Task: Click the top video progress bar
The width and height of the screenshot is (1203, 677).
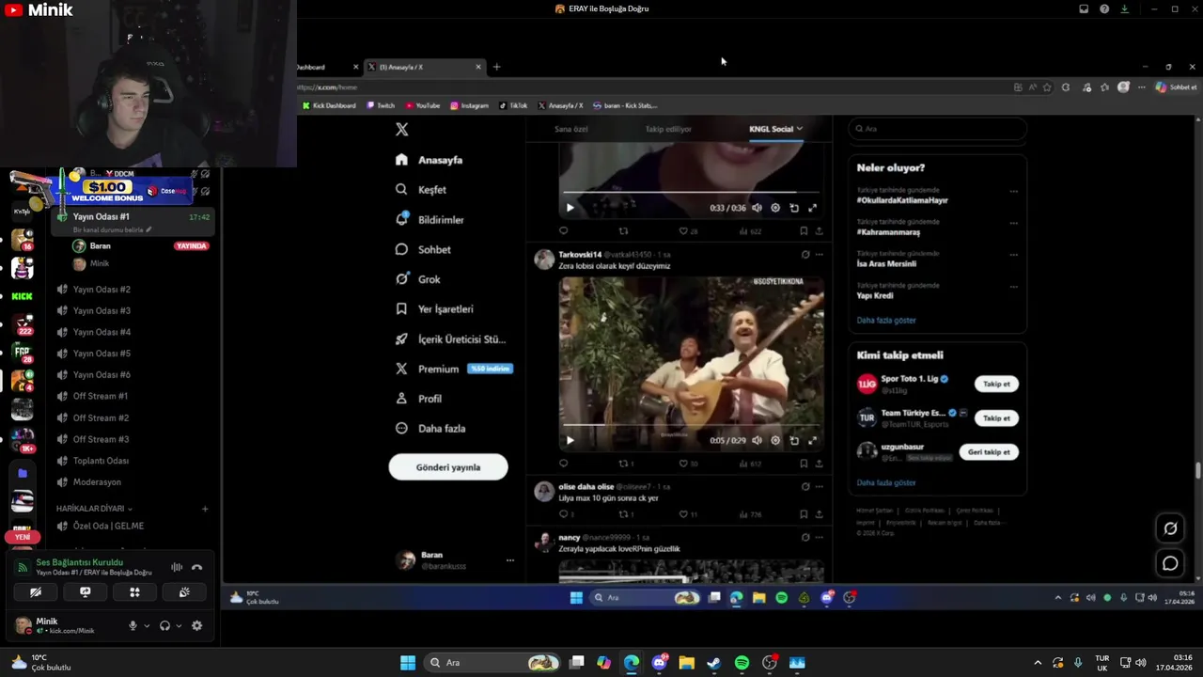Action: click(x=691, y=193)
